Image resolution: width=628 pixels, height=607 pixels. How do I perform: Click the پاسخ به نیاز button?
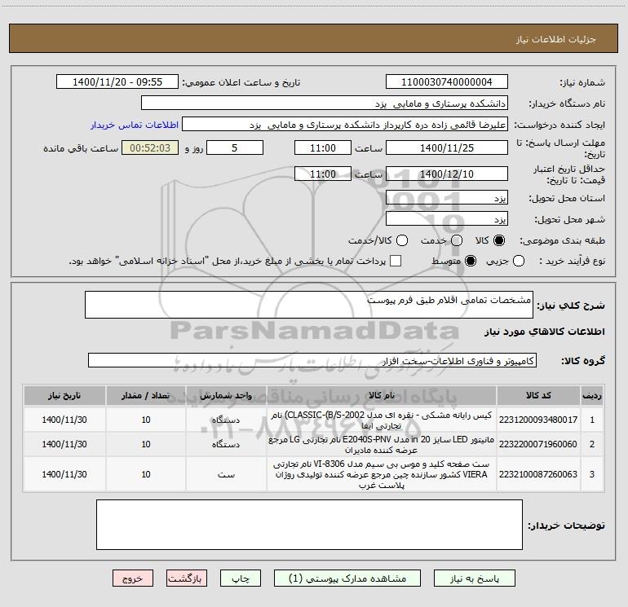tap(474, 578)
